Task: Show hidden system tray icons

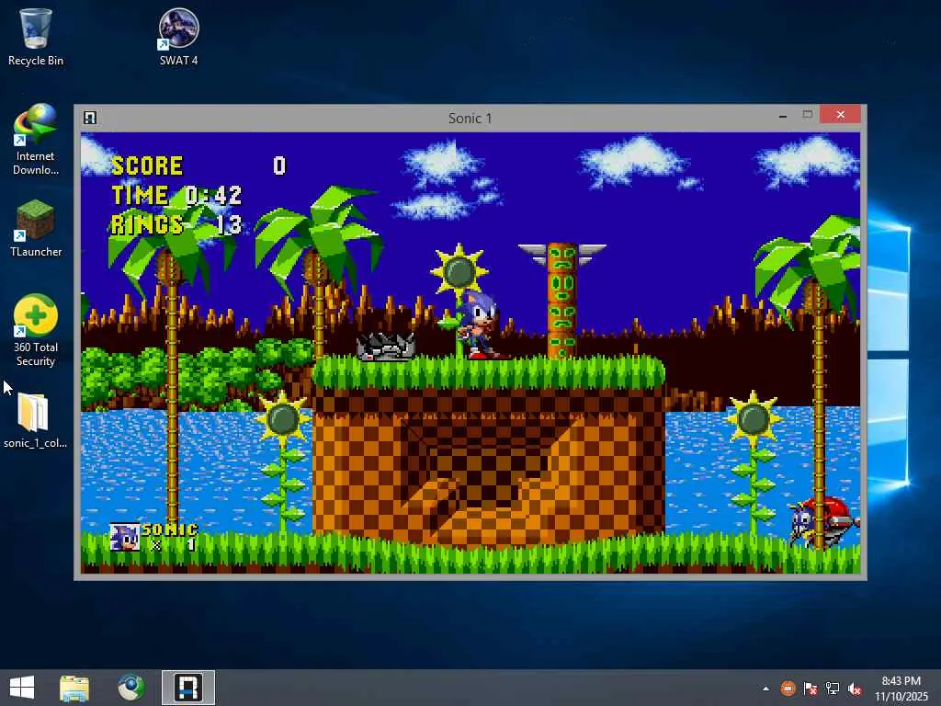Action: tap(765, 689)
